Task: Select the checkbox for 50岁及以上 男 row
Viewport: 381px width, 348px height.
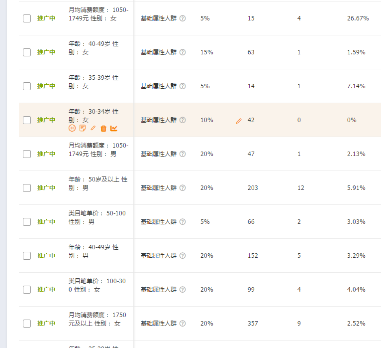Action: click(27, 188)
